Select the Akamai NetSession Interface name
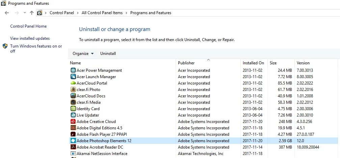Viewport: 340px width, 158px height. [102, 154]
